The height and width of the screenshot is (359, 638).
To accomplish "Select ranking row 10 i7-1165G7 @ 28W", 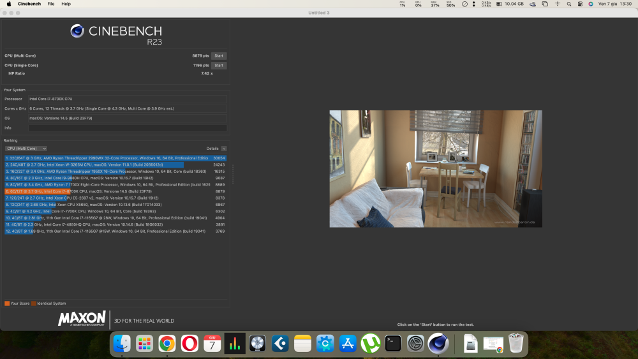I will click(x=115, y=218).
